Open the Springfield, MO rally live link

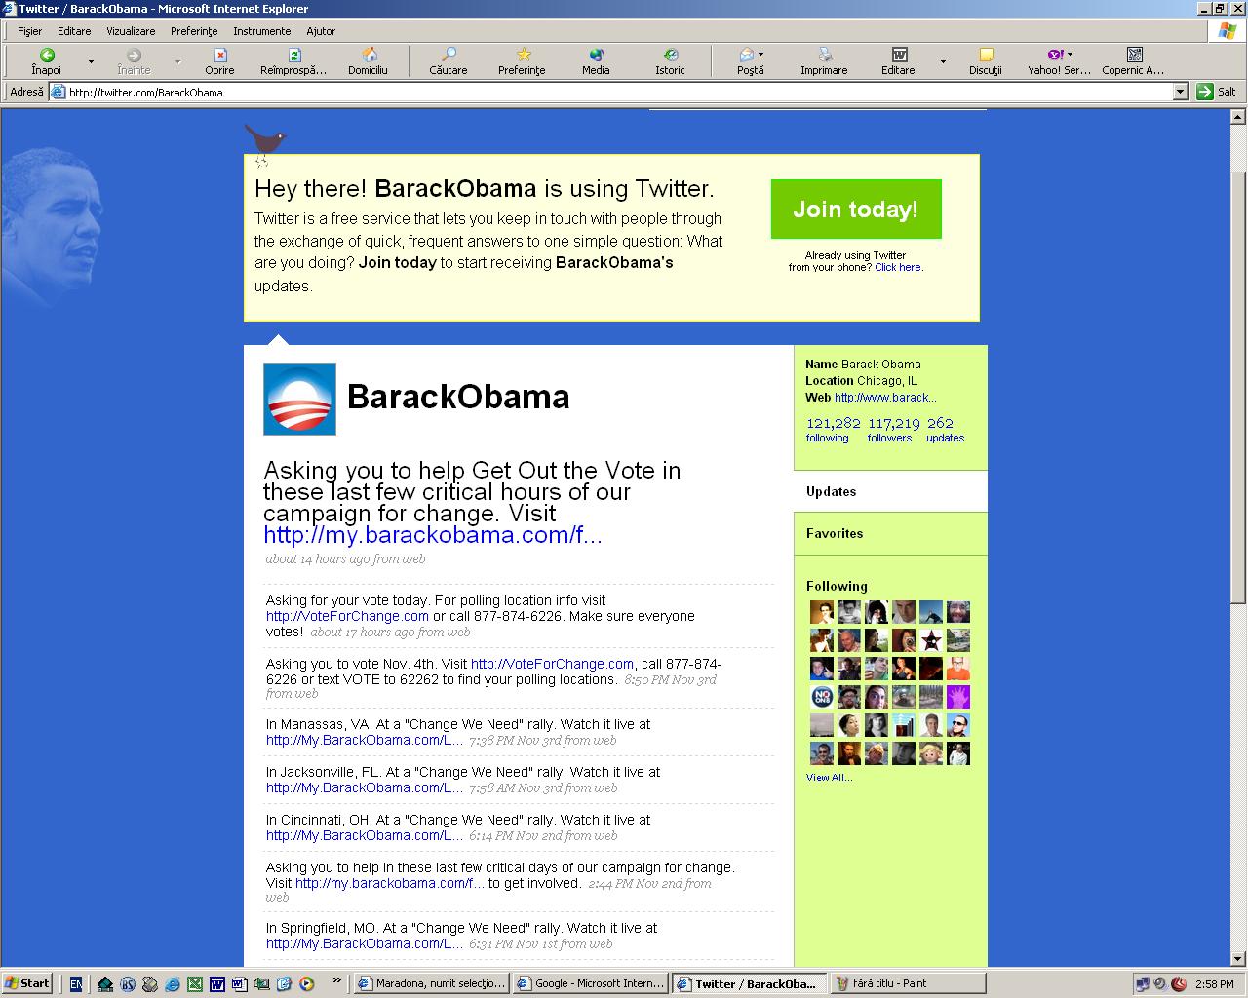click(x=365, y=943)
